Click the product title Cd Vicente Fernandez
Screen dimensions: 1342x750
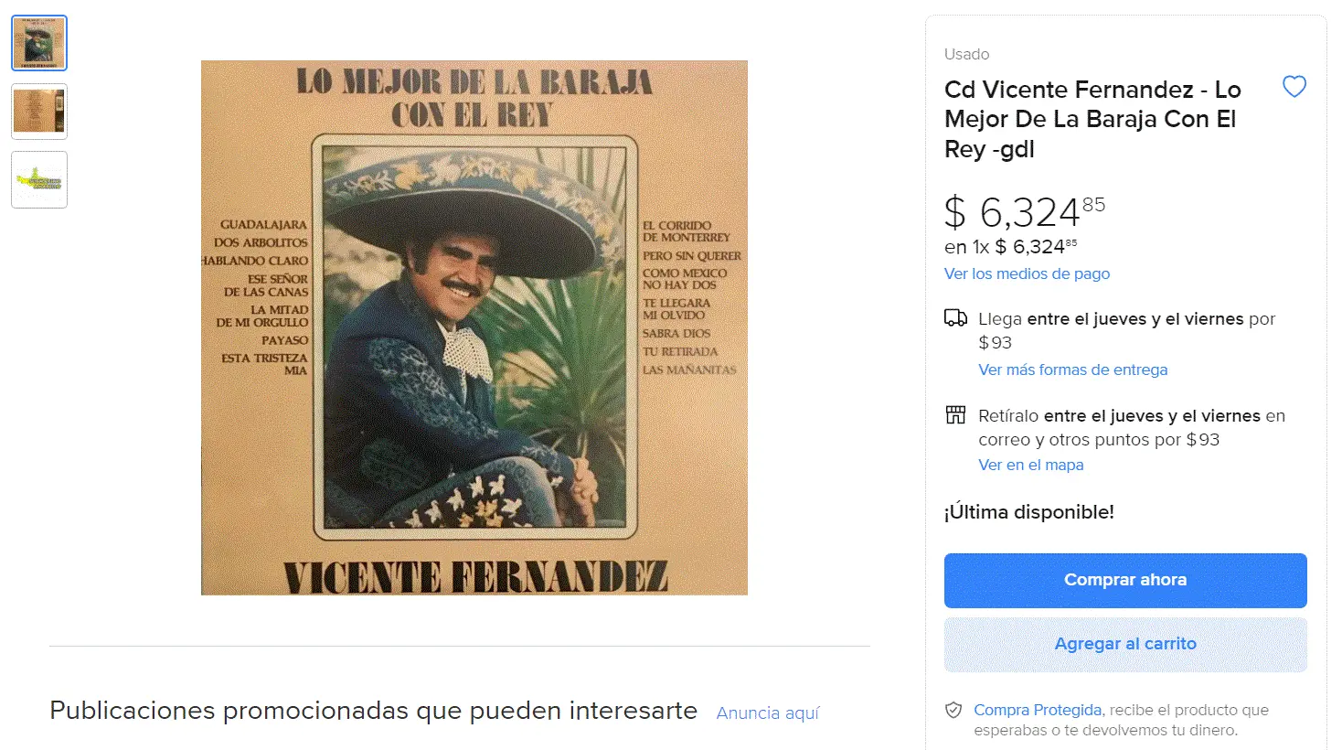pyautogui.click(x=1092, y=119)
